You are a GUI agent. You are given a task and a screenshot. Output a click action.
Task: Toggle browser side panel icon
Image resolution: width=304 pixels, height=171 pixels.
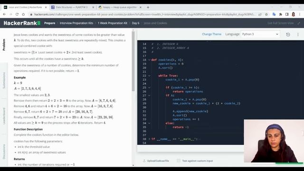click(x=287, y=14)
